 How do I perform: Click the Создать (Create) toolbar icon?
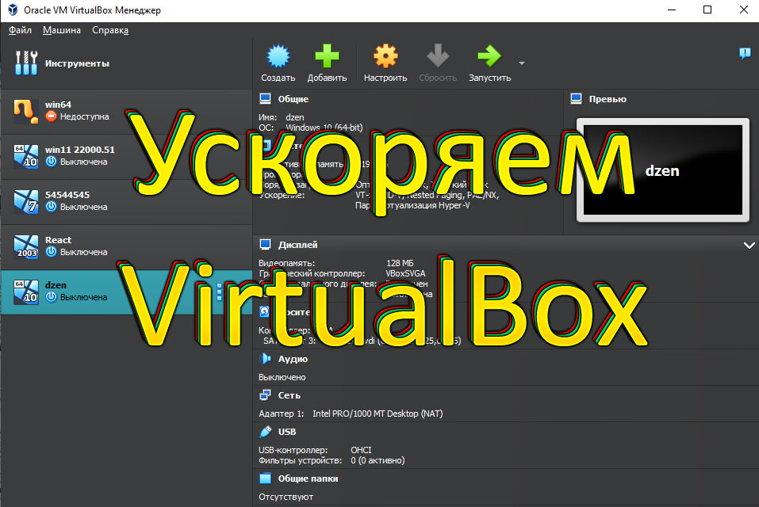[x=278, y=56]
